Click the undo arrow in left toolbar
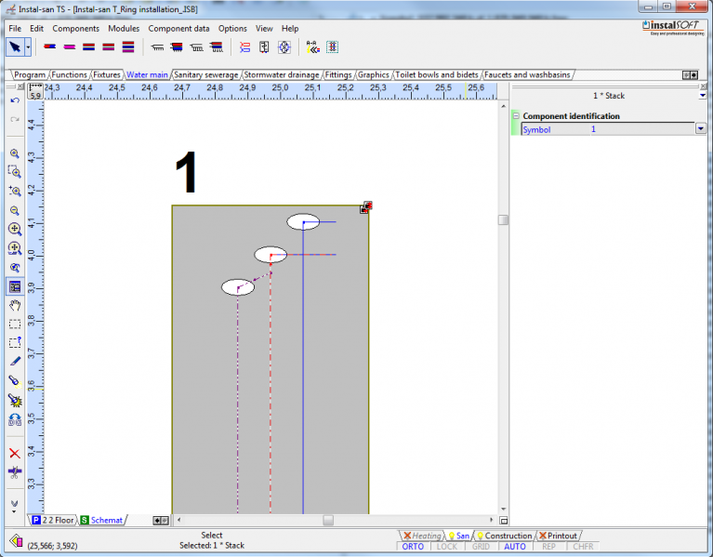713x557 pixels. tap(15, 100)
